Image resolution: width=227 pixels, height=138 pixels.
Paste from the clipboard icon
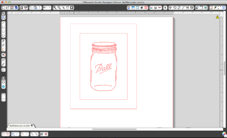35,8
